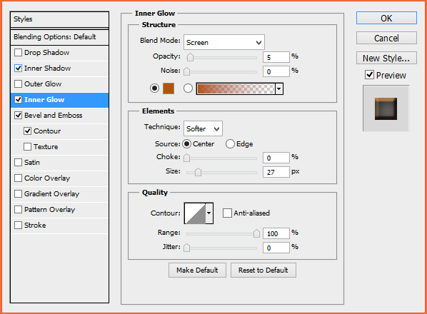Viewport: 427px width, 314px height.
Task: Enable the Drop Shadow checkbox
Action: click(x=19, y=53)
